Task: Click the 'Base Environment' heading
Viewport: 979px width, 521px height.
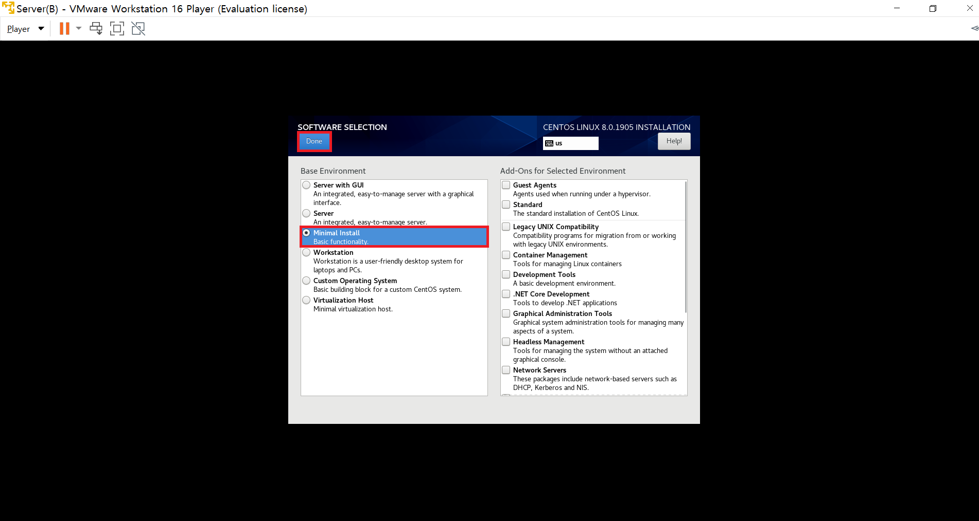Action: click(333, 171)
